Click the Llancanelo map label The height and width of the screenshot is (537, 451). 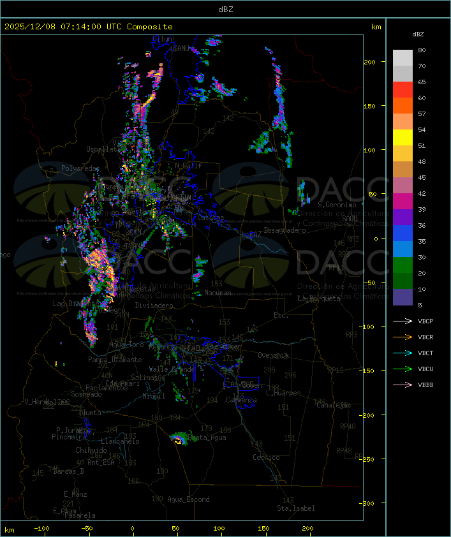tap(120, 441)
